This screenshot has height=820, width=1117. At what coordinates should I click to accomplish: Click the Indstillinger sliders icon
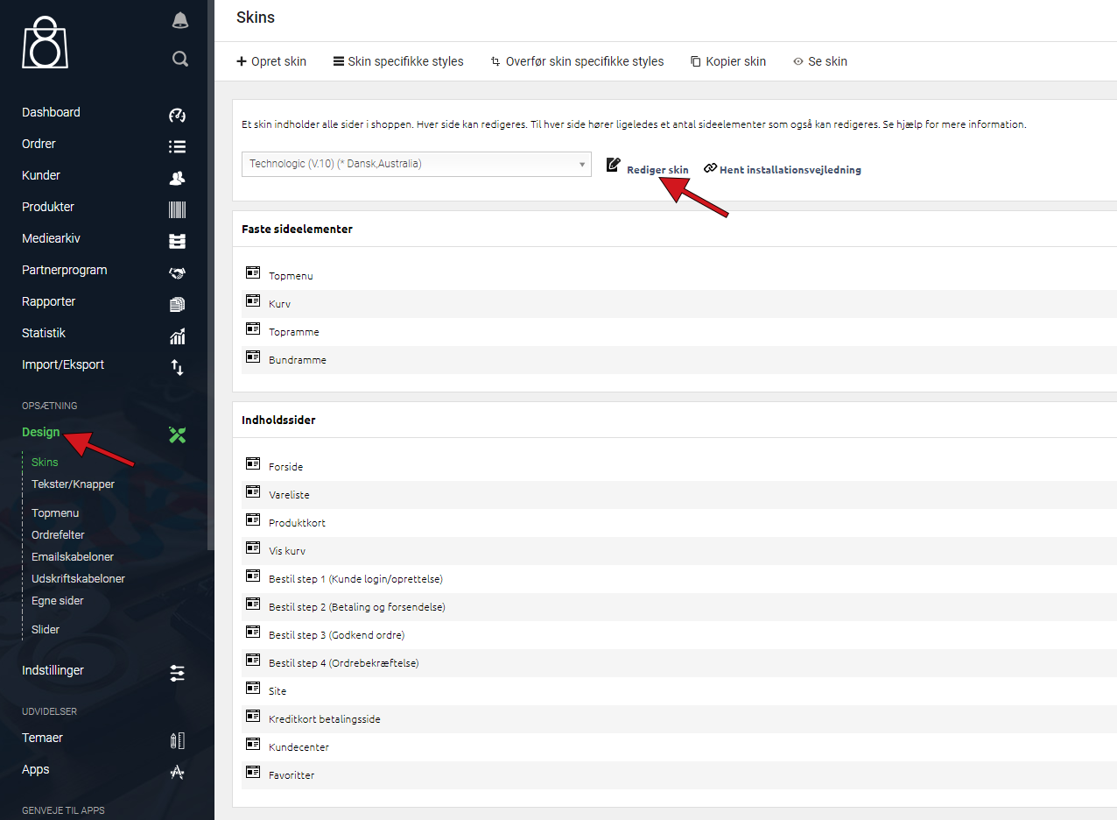pyautogui.click(x=177, y=673)
